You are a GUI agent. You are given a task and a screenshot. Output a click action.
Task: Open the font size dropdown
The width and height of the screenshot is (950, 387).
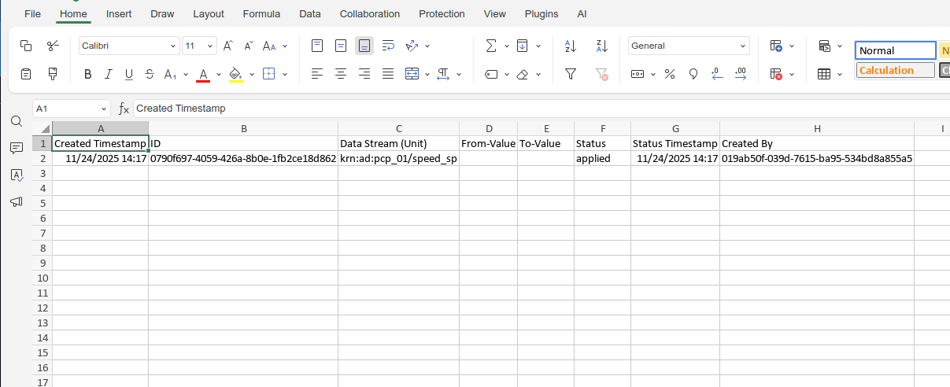point(209,46)
